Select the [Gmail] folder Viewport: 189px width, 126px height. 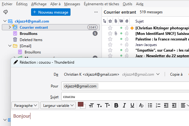click(26, 46)
